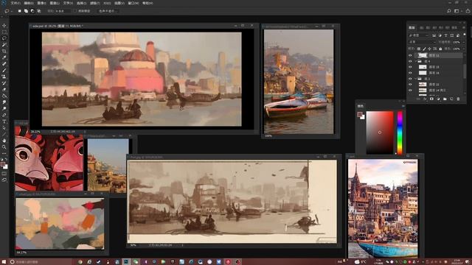This screenshot has width=472, height=265.
Task: Create a new layer icon
Action: click(451, 99)
